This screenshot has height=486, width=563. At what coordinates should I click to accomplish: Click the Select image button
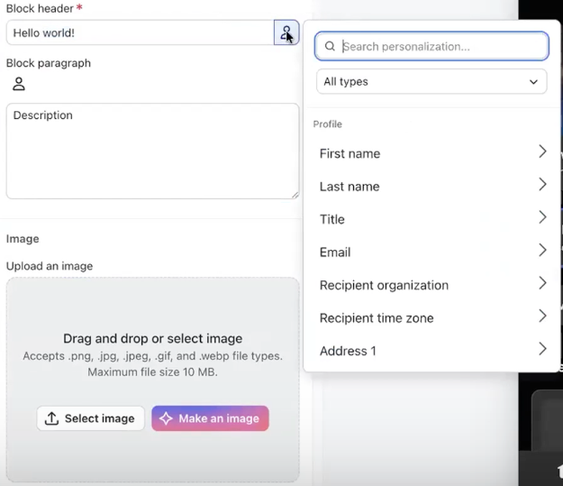click(x=90, y=418)
